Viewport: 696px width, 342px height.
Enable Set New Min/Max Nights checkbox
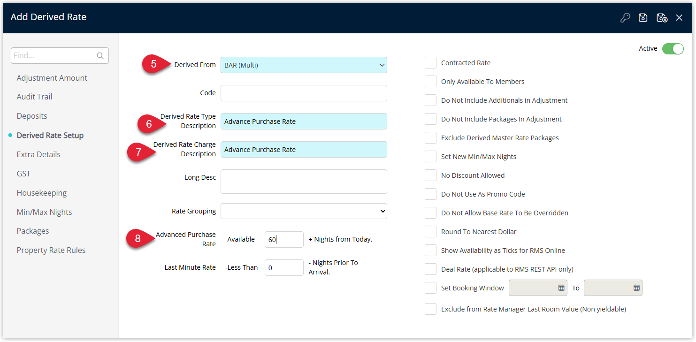(x=430, y=157)
